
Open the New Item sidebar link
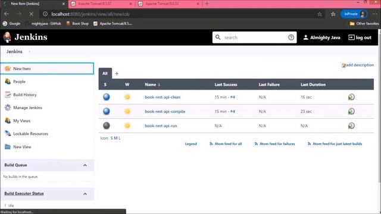[x=22, y=69]
